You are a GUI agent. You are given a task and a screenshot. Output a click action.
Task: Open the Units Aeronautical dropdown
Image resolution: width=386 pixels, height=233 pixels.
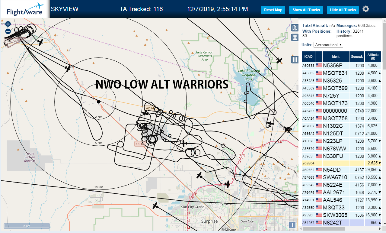pyautogui.click(x=328, y=45)
